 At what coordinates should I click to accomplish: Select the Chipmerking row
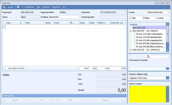(151, 44)
